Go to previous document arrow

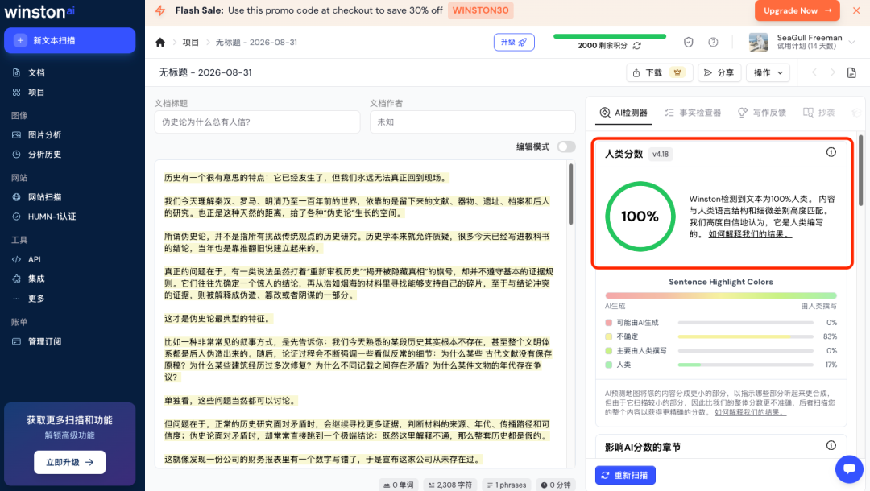click(x=814, y=72)
